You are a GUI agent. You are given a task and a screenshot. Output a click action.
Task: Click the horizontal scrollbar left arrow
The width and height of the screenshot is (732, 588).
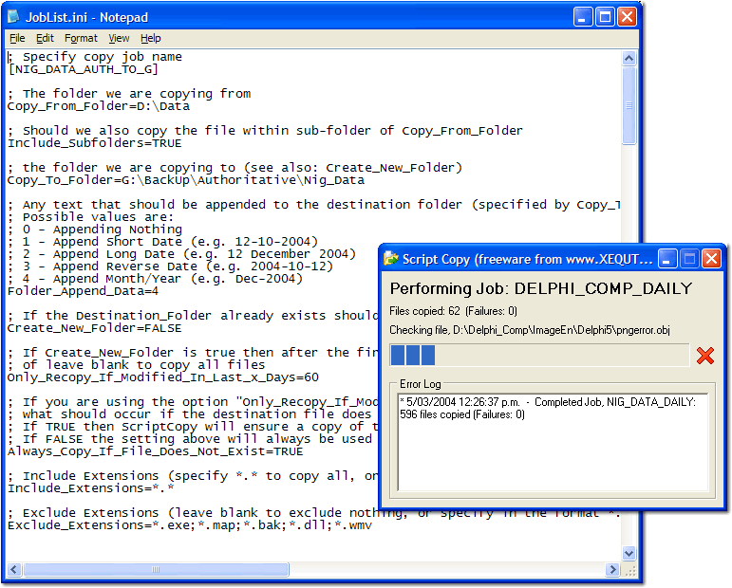click(x=13, y=569)
